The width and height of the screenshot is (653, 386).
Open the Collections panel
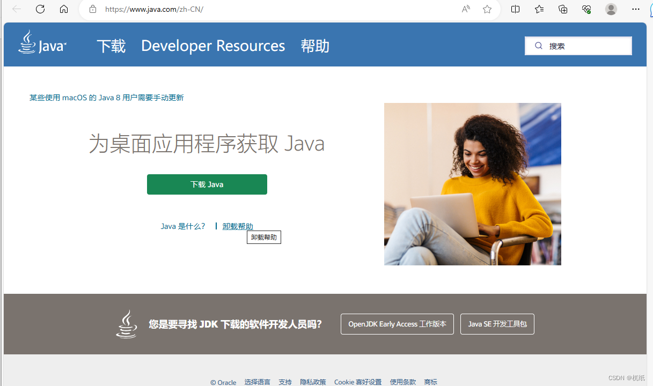[x=562, y=9]
